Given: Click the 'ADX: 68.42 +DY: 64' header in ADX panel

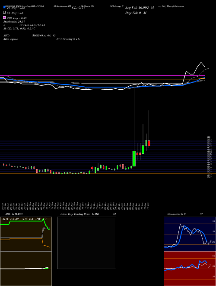Looking at the screenshot, I should 17,219.
